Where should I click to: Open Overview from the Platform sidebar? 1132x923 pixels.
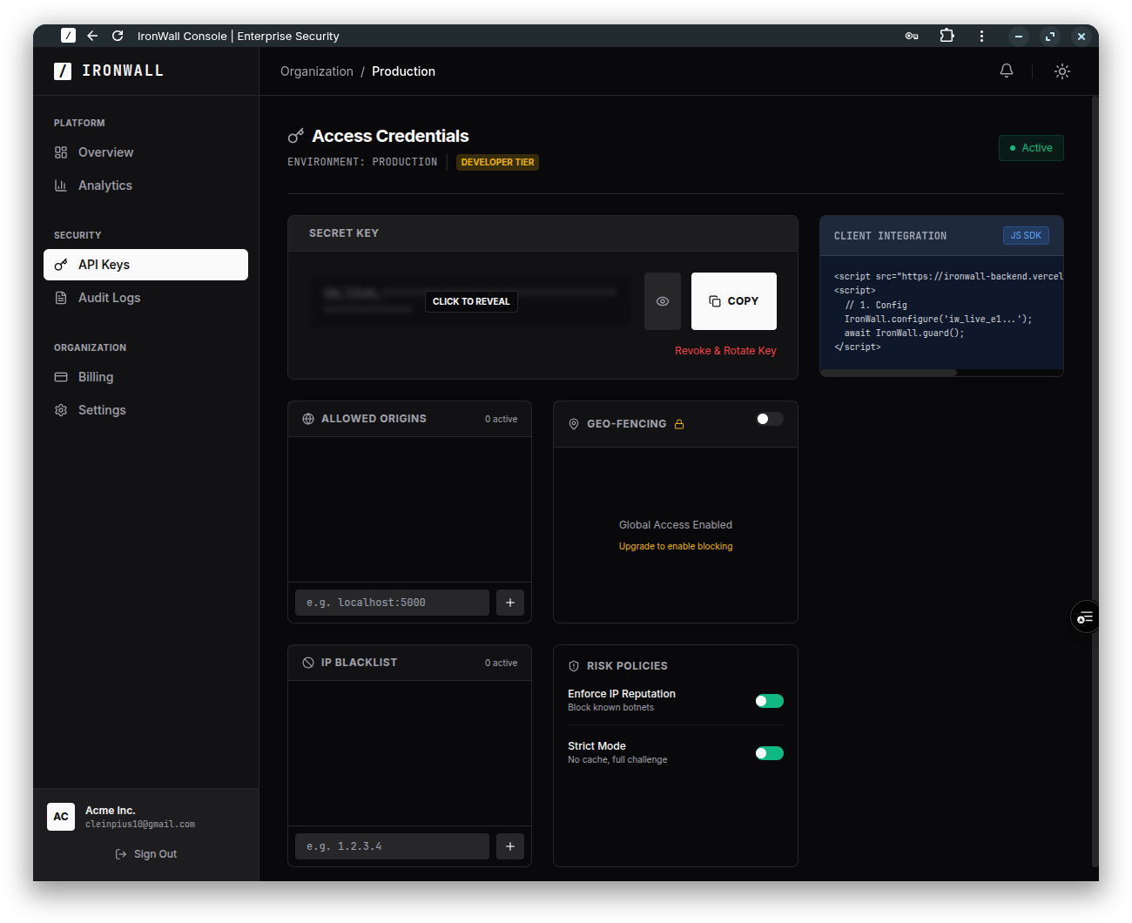point(105,152)
